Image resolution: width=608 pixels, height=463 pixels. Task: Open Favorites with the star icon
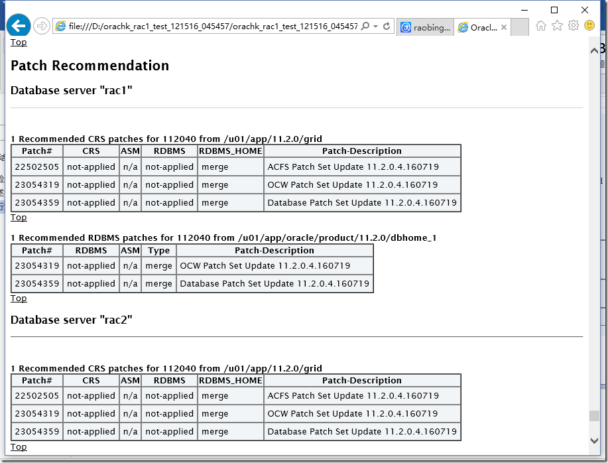coord(557,26)
